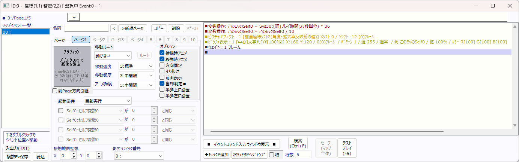Enable 方向固定 checkbox

(162, 65)
